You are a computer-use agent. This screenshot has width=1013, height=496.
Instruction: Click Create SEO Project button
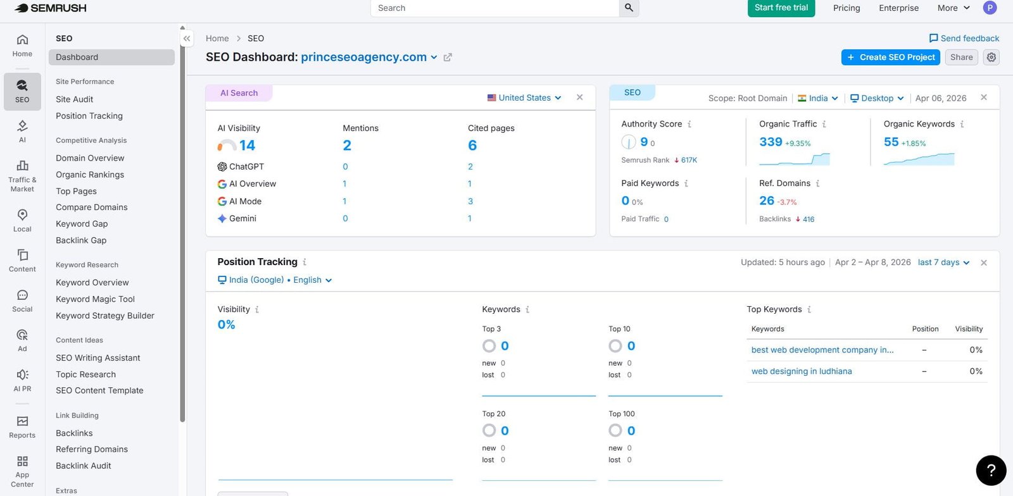(x=891, y=57)
